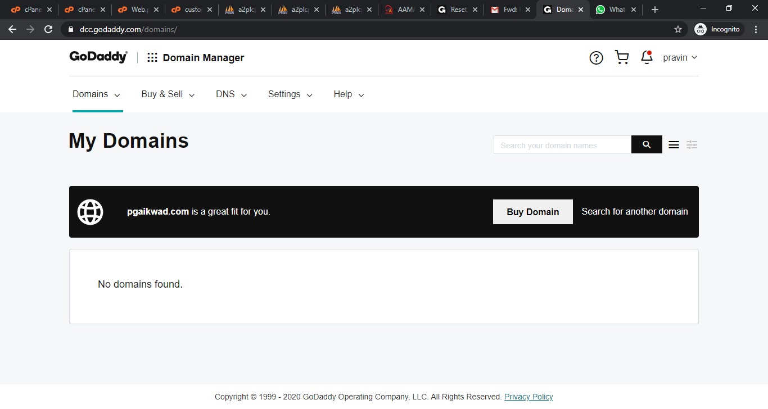Reload the page
Image resolution: width=768 pixels, height=409 pixels.
[48, 29]
